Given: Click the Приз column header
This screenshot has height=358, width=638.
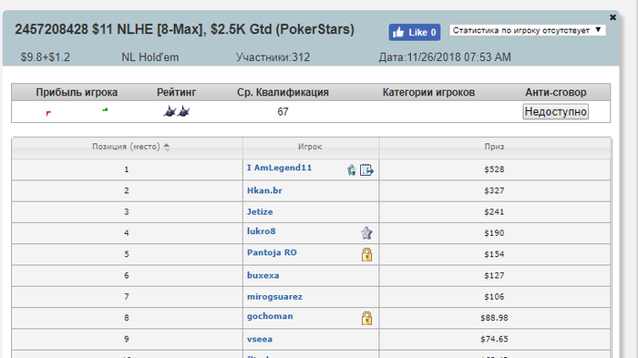Looking at the screenshot, I should click(x=494, y=147).
